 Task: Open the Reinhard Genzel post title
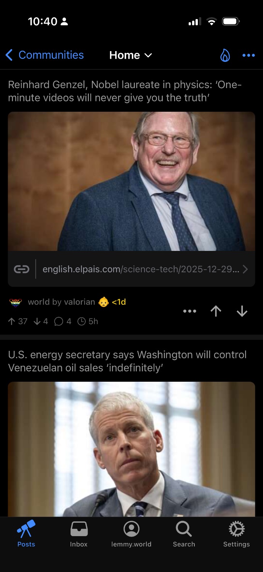click(x=125, y=91)
